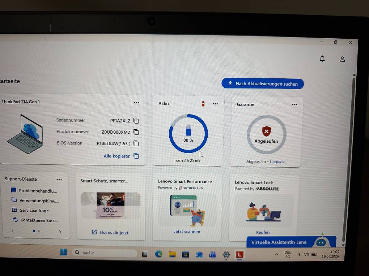Screen dimensions: 369x276
Task: Open the ThinkPad T14 card options menu
Action: (x=136, y=103)
